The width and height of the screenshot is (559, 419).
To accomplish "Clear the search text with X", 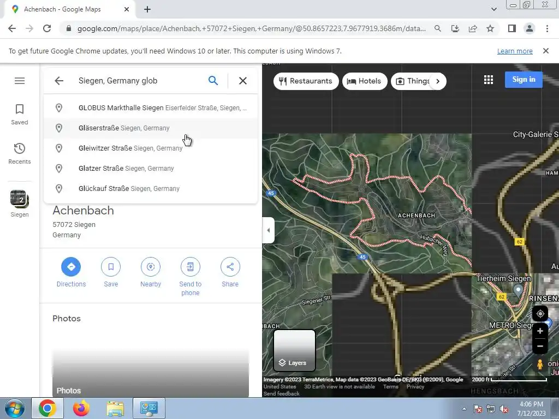I will pos(243,81).
